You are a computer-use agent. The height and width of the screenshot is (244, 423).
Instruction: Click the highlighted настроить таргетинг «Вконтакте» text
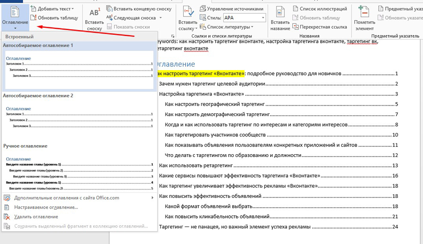click(x=201, y=73)
